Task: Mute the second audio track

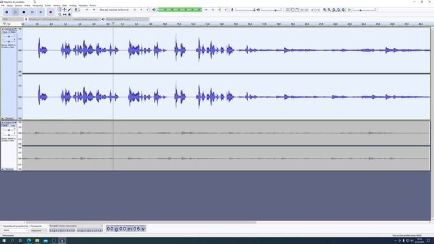Action: pos(5,125)
